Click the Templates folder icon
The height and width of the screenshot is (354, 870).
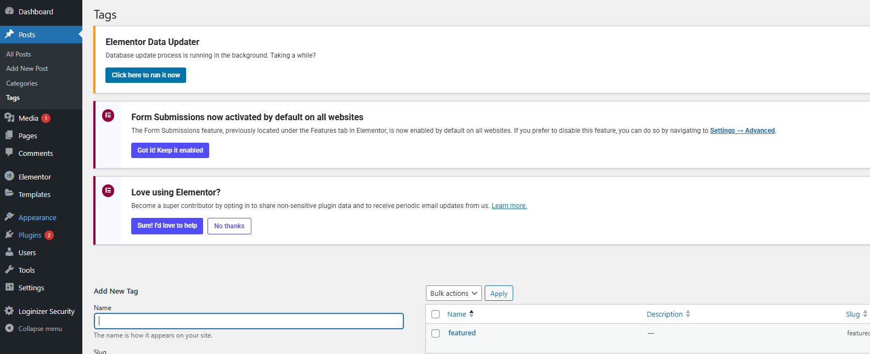(x=9, y=193)
